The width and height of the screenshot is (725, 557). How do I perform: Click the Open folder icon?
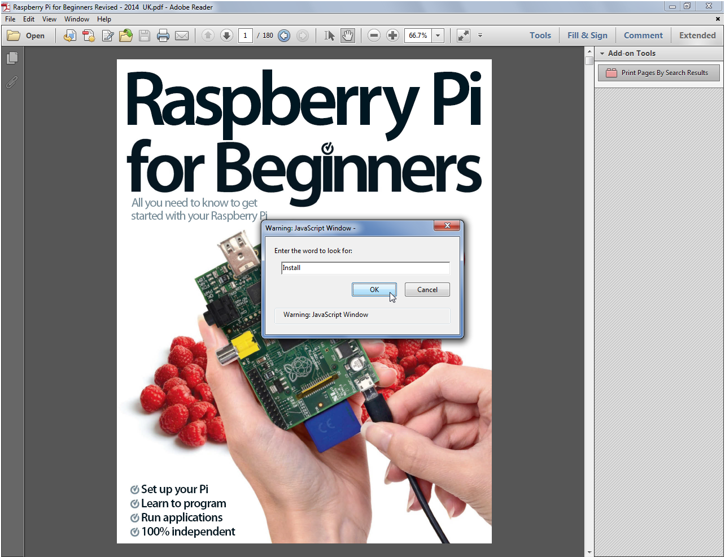click(14, 36)
